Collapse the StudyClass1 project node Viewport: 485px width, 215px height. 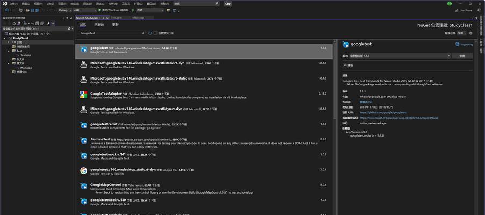(x=5, y=38)
